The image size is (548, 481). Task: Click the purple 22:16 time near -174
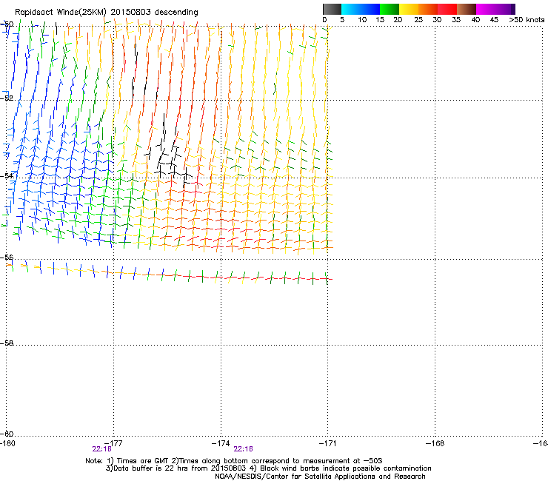tap(243, 449)
